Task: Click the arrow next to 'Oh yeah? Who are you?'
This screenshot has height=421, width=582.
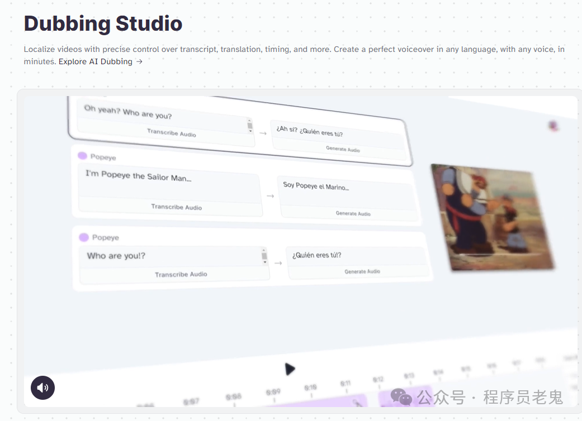Action: tap(263, 133)
